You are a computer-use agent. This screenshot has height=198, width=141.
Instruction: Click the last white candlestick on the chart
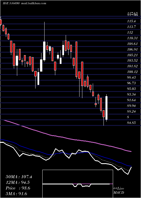pyautogui.click(x=107, y=108)
